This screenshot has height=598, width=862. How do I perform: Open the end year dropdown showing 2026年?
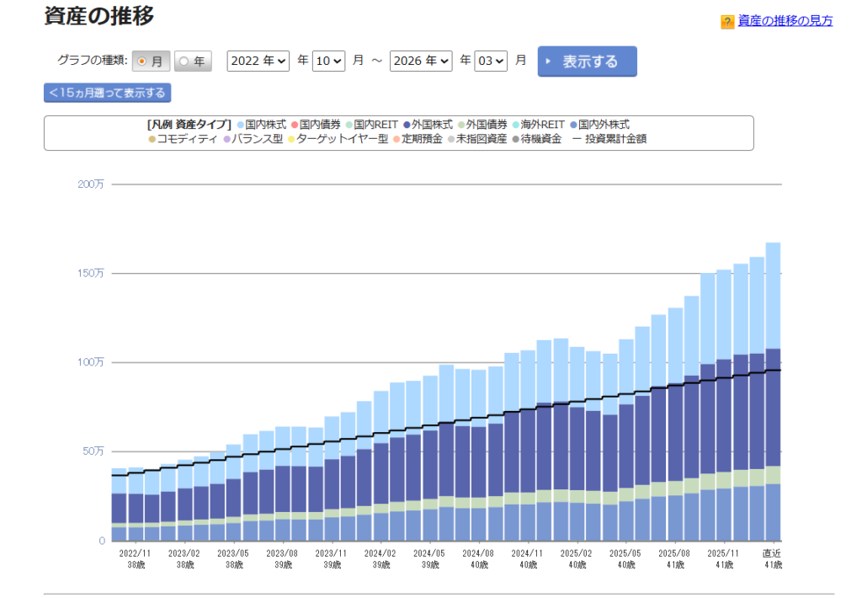[421, 61]
